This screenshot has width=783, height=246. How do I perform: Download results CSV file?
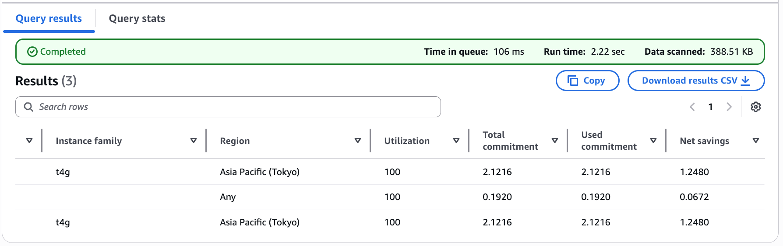pyautogui.click(x=696, y=81)
